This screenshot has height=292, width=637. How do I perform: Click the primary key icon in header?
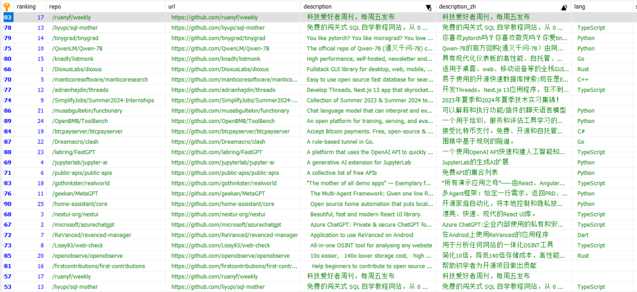tap(7, 7)
